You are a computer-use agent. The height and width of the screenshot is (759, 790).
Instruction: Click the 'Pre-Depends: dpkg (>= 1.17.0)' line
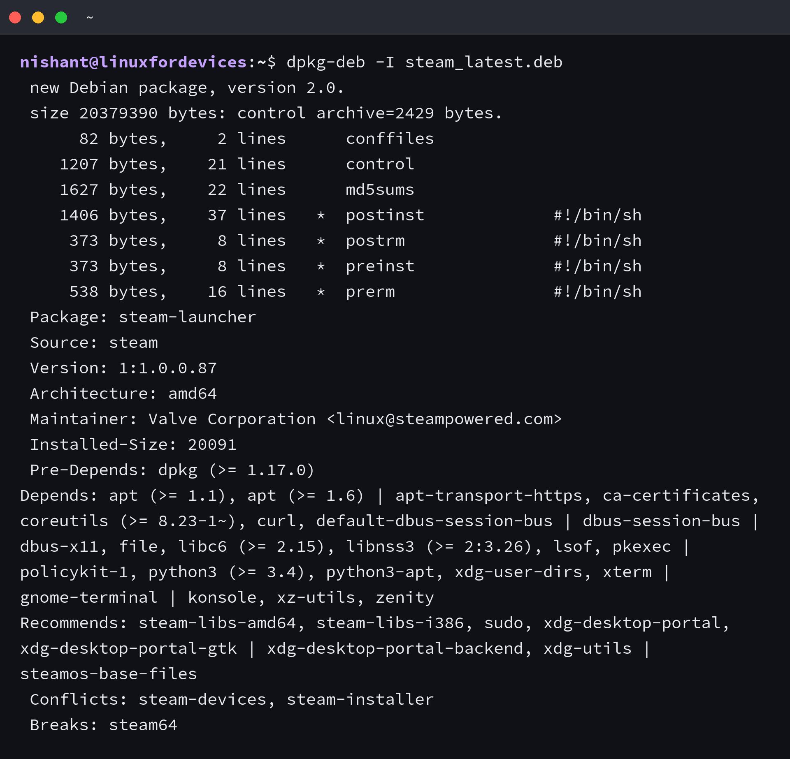click(x=172, y=470)
